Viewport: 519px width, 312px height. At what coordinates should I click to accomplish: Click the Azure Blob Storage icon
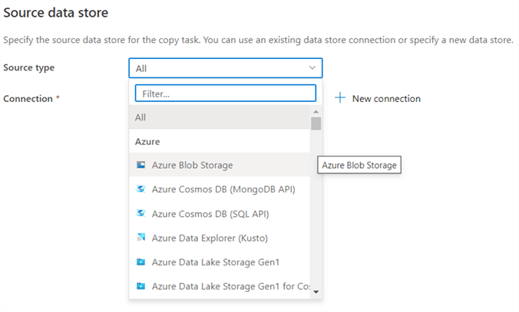(141, 165)
